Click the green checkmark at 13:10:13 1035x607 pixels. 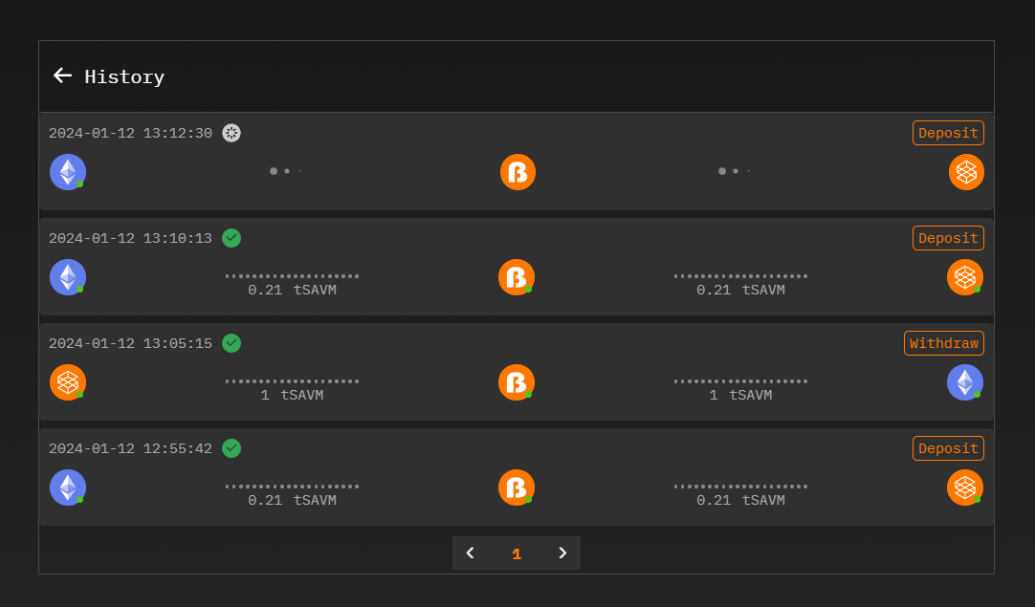(231, 238)
